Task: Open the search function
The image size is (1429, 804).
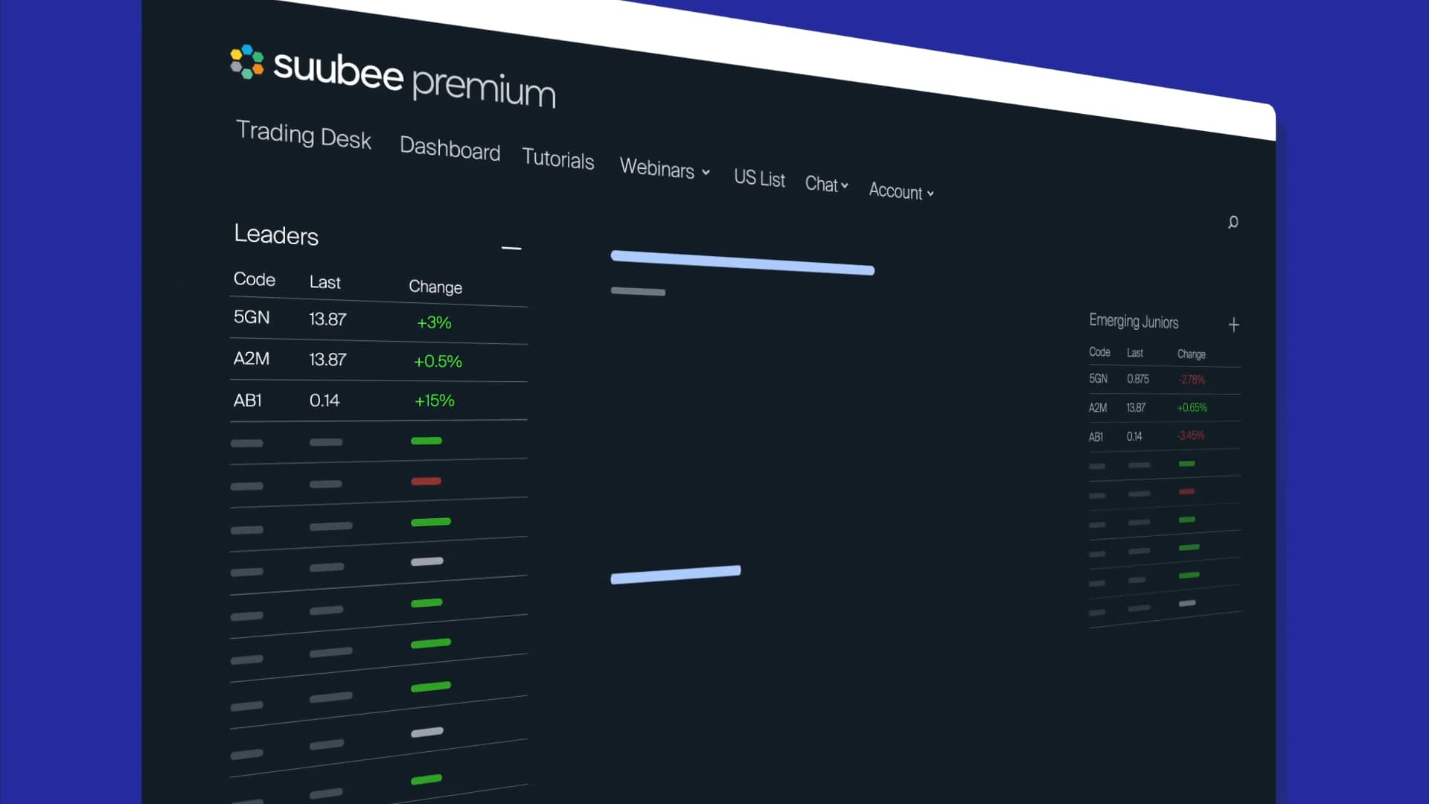Action: (x=1233, y=222)
